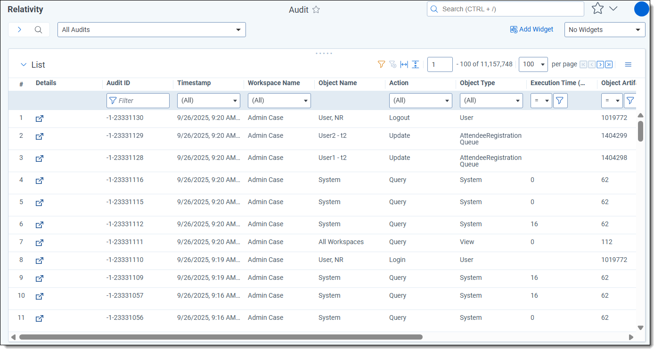Open details for row 7 All Workspaces
Viewport: 654px width, 349px height.
pos(40,243)
